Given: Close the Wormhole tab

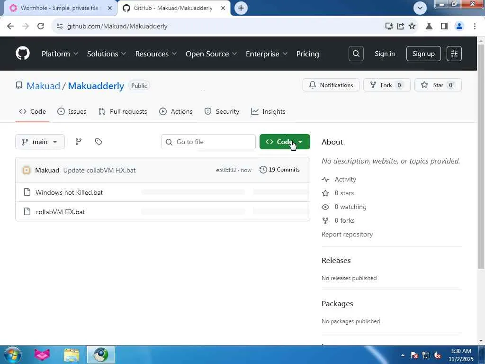Looking at the screenshot, I should tap(110, 8).
